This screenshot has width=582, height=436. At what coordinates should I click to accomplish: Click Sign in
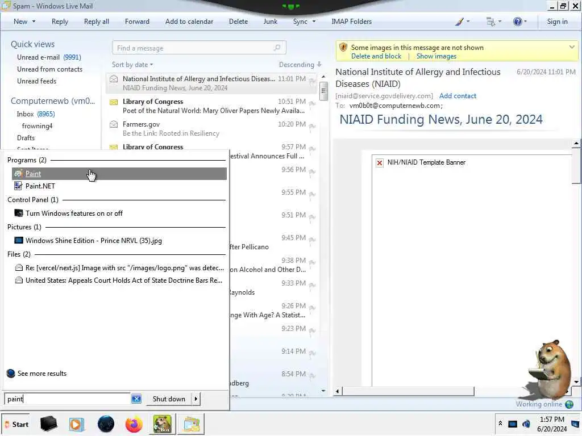click(557, 22)
